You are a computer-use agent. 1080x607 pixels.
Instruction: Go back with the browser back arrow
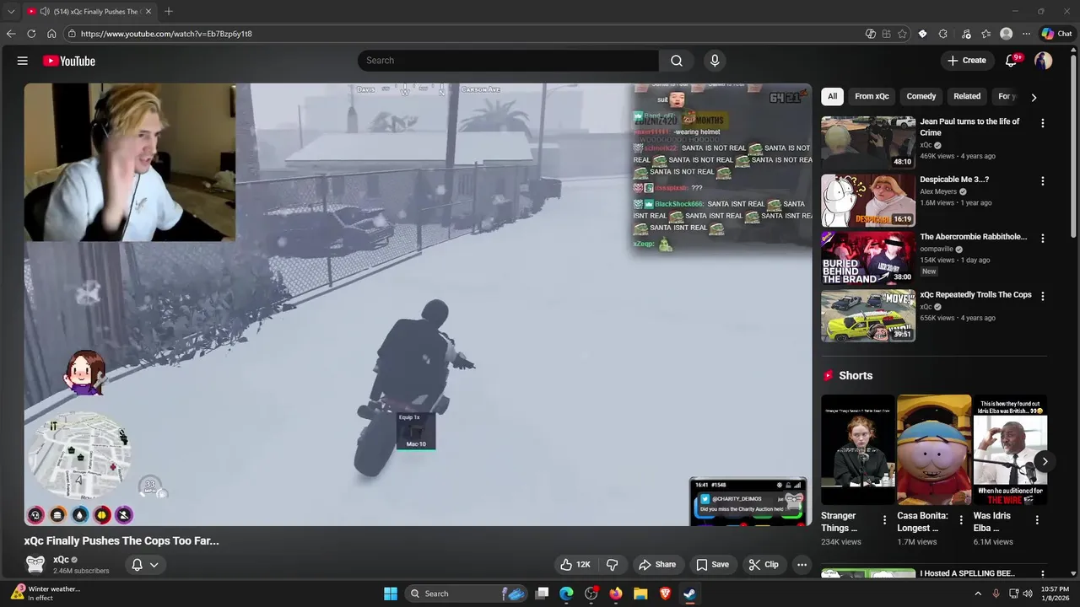[x=11, y=34]
